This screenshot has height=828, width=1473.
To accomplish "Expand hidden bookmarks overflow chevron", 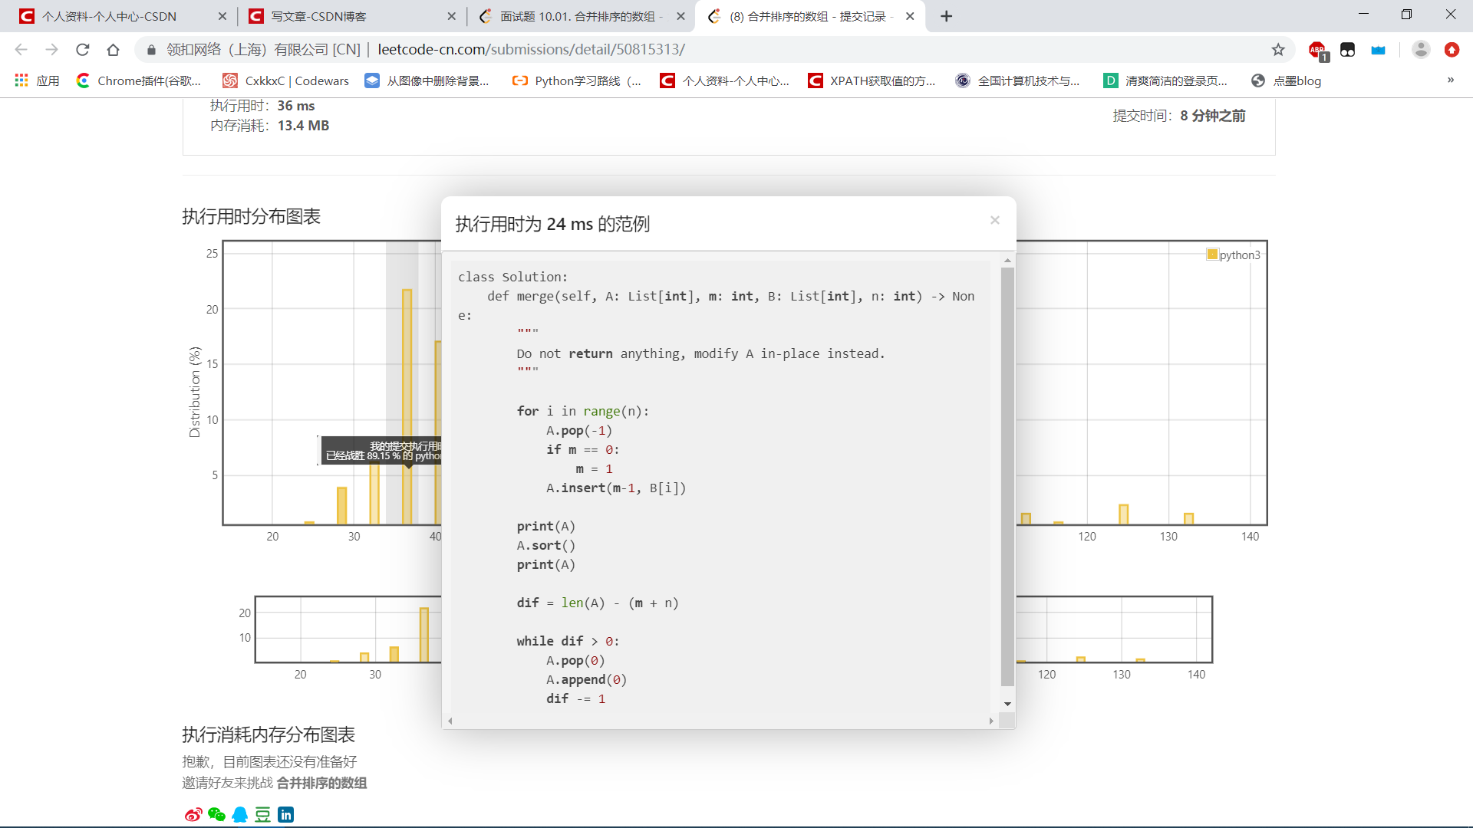I will tap(1450, 80).
